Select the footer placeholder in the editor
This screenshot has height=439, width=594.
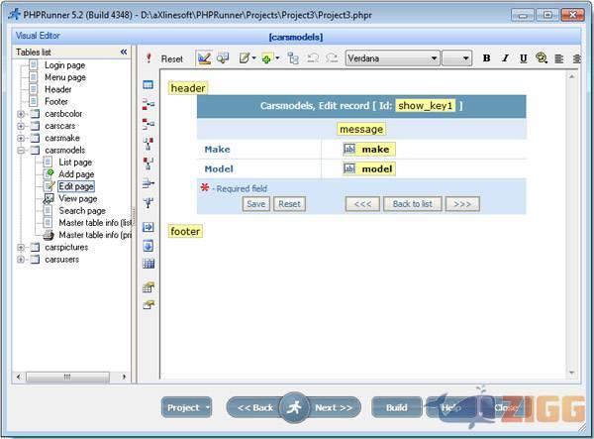pos(185,231)
